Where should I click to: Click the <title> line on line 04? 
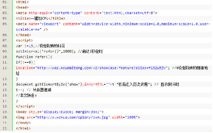[x=40, y=18]
